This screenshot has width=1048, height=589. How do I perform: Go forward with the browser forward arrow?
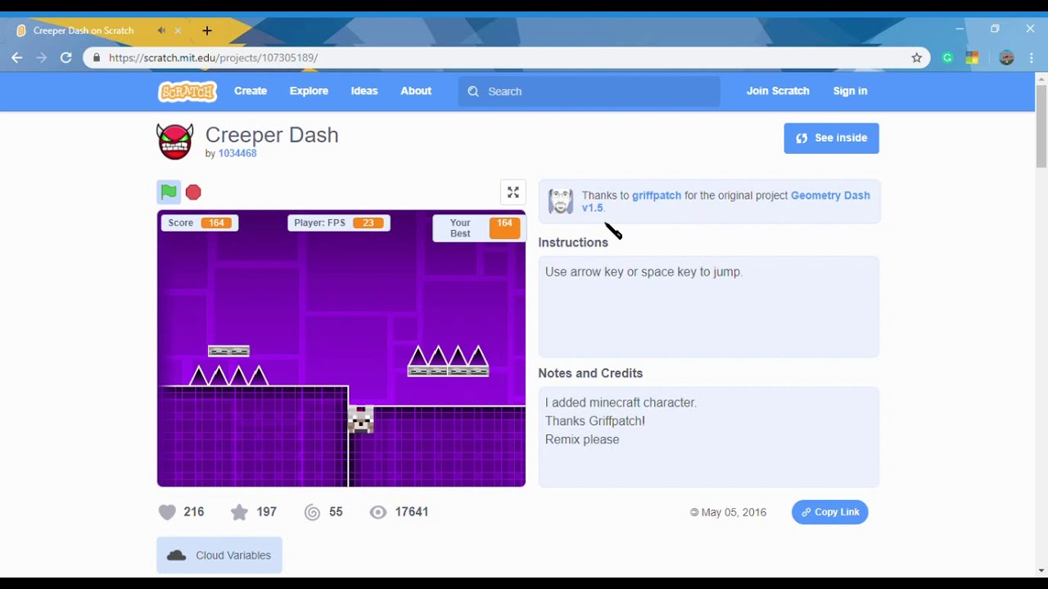(42, 58)
